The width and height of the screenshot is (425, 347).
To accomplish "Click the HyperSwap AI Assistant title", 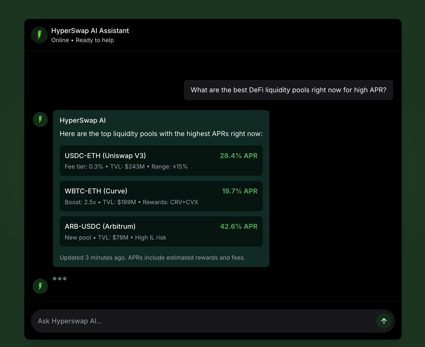I will 90,31.
